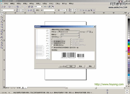130x94 pixels.
Task: Click the Save icon in toolbar
Action: click(x=7, y=6)
